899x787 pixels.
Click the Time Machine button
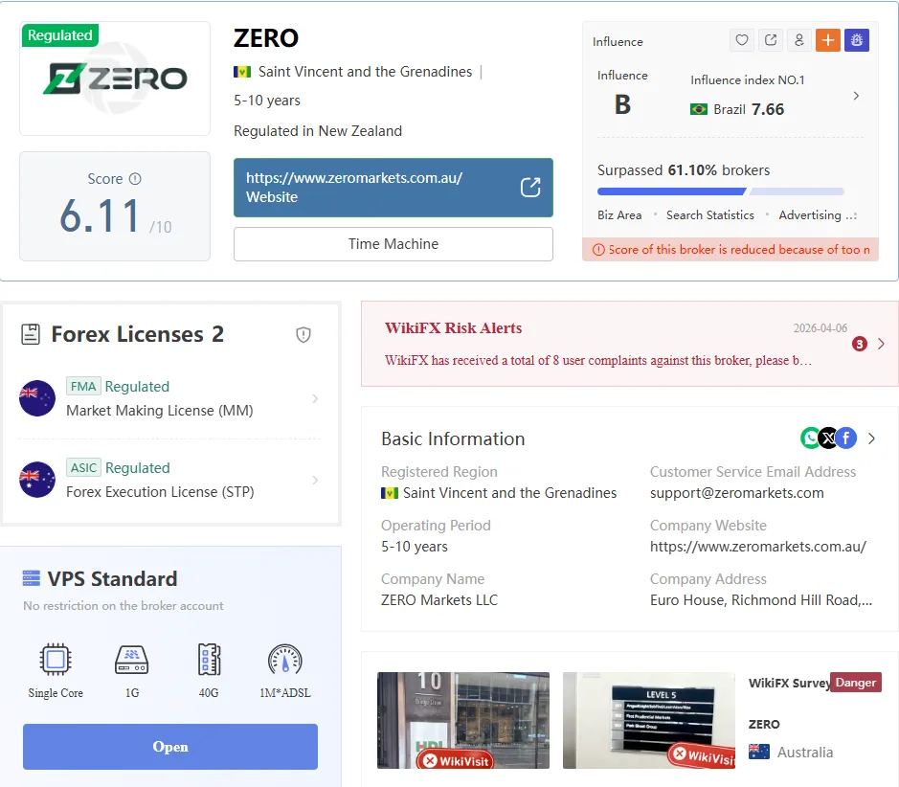(x=393, y=244)
